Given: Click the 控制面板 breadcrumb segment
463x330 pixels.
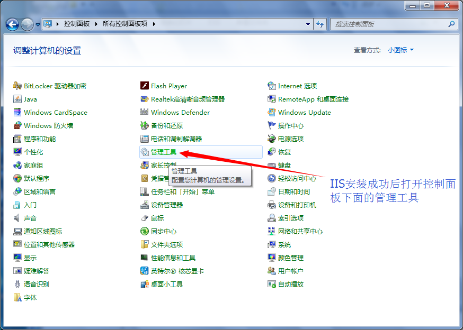Looking at the screenshot, I should [77, 24].
